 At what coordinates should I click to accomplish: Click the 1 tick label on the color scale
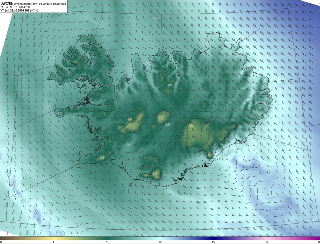tap(53, 242)
